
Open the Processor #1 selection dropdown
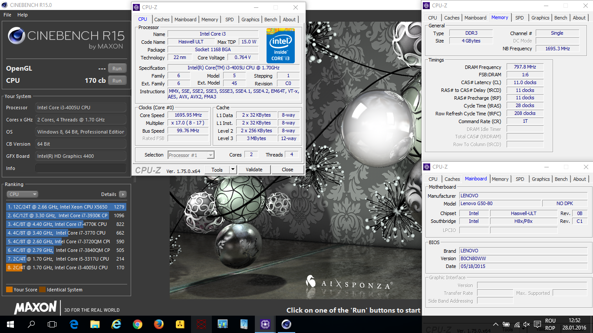click(x=191, y=155)
